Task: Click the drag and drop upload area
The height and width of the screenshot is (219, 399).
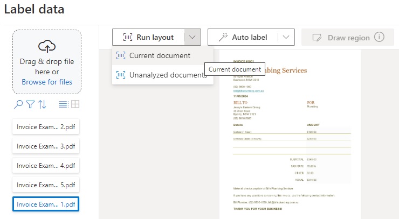Action: (47, 62)
